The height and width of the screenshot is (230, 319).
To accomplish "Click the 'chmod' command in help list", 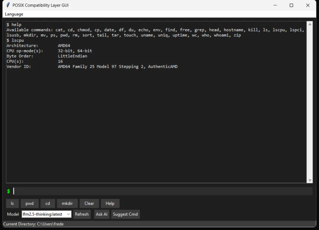I will [83, 30].
